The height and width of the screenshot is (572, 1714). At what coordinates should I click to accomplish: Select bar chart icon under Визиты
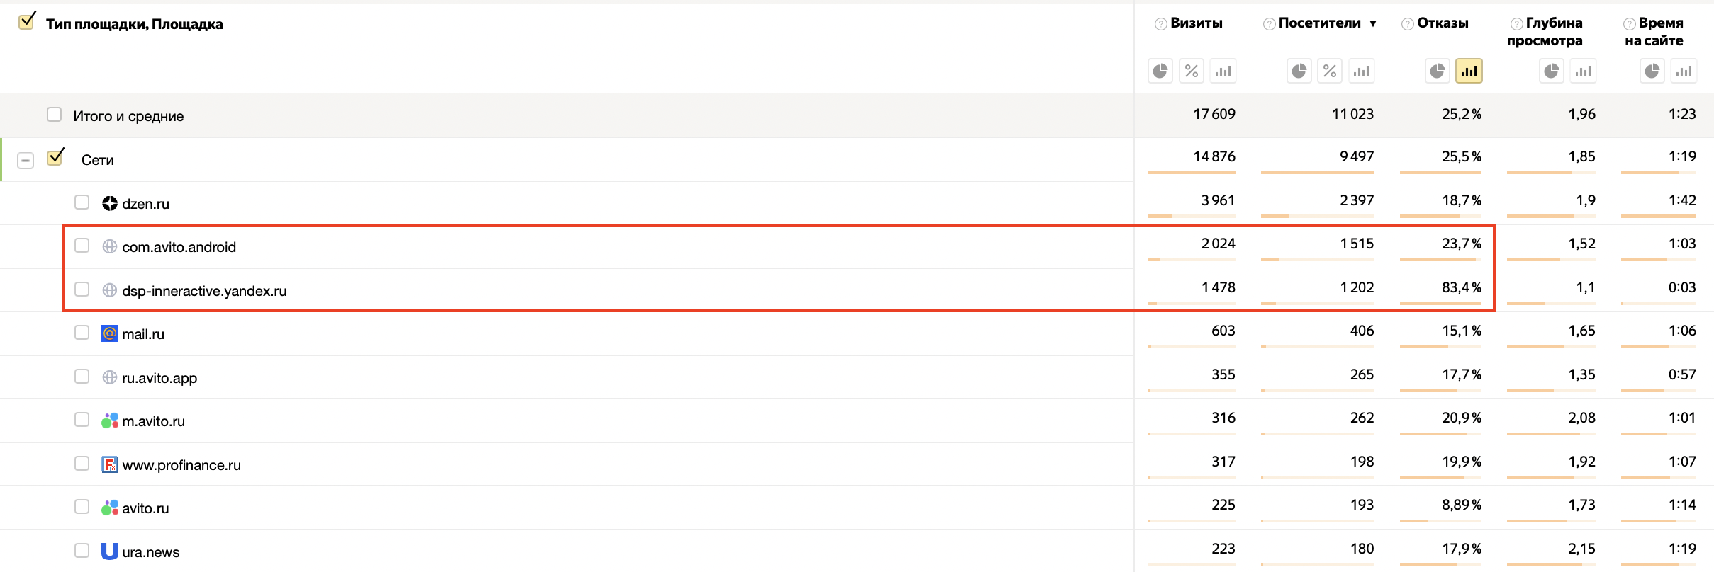point(1223,71)
